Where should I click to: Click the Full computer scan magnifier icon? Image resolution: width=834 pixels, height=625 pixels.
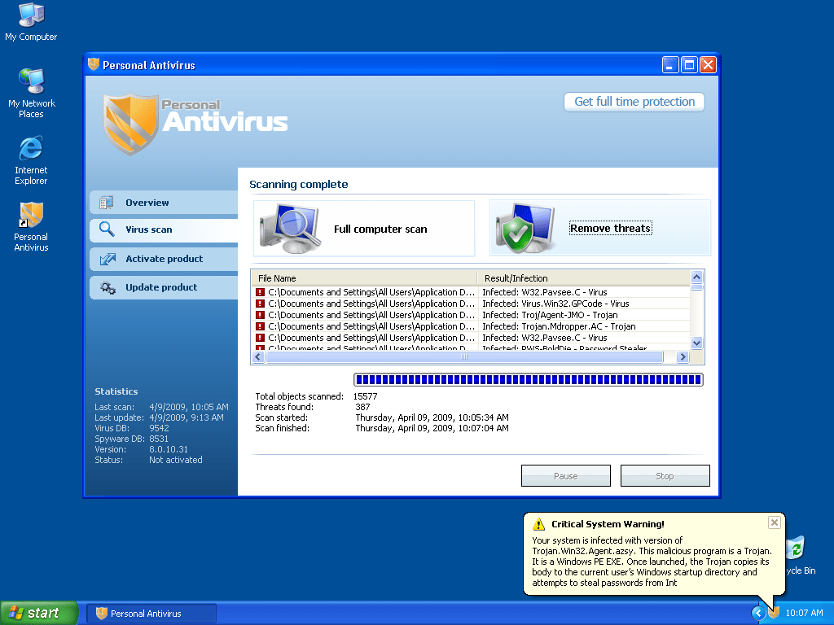click(x=286, y=227)
